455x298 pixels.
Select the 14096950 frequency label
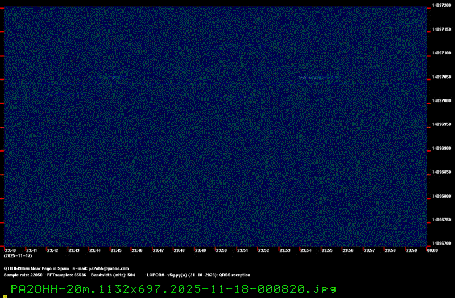coord(442,124)
